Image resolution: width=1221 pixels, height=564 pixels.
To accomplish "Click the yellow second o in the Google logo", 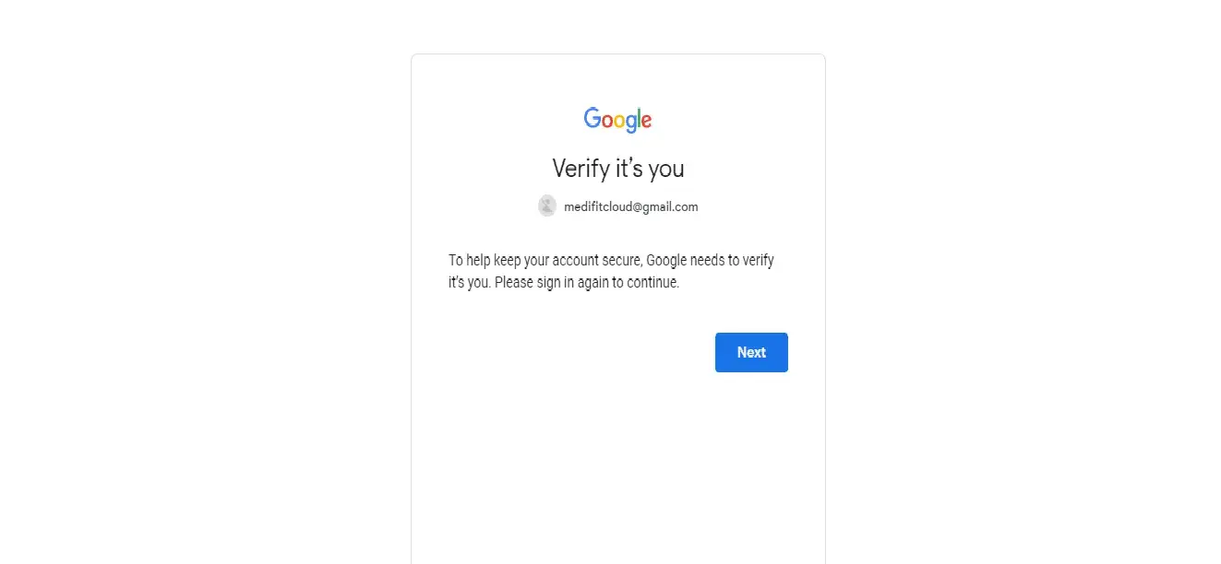I will (619, 121).
